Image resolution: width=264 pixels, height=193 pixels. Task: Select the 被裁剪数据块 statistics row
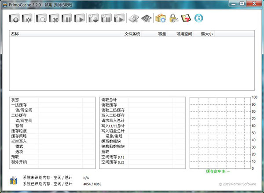pos(143,147)
